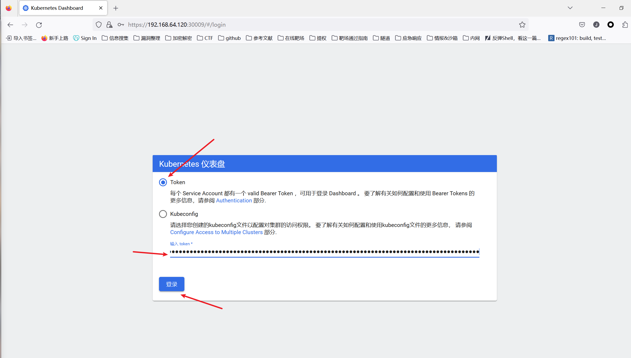Open the Authentication documentation link

[234, 201]
